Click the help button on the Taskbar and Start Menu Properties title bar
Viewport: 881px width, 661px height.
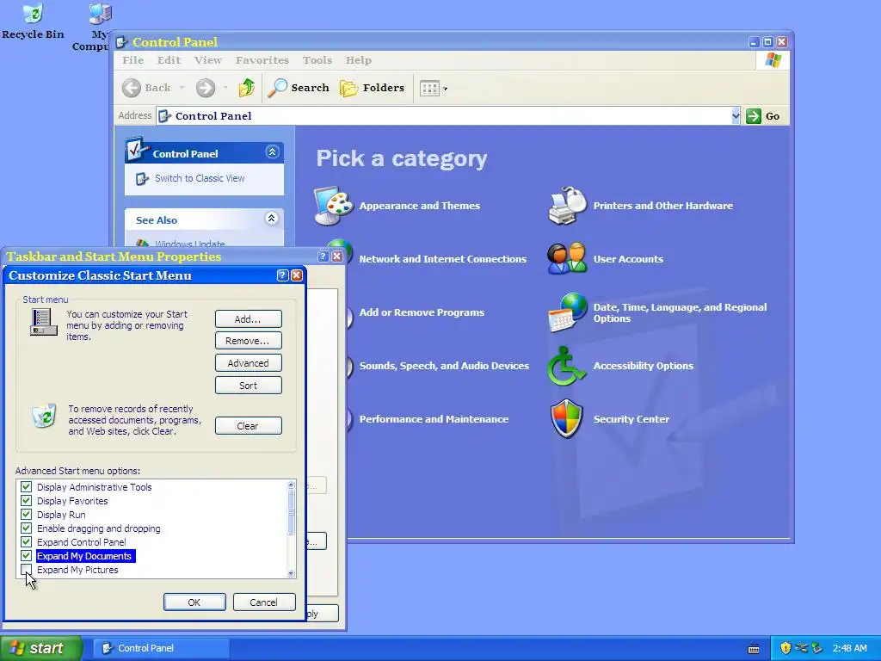(323, 256)
